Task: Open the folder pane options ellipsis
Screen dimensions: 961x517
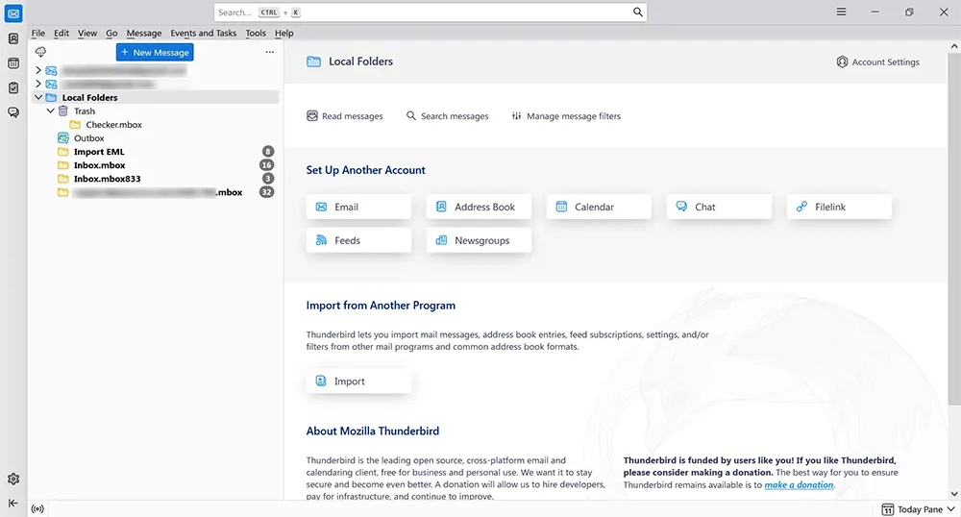Action: click(270, 52)
